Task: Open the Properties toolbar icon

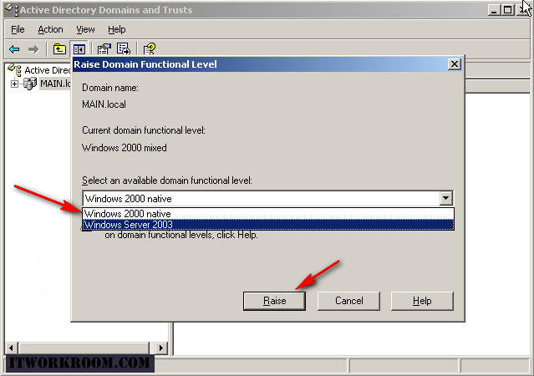Action: pyautogui.click(x=104, y=49)
